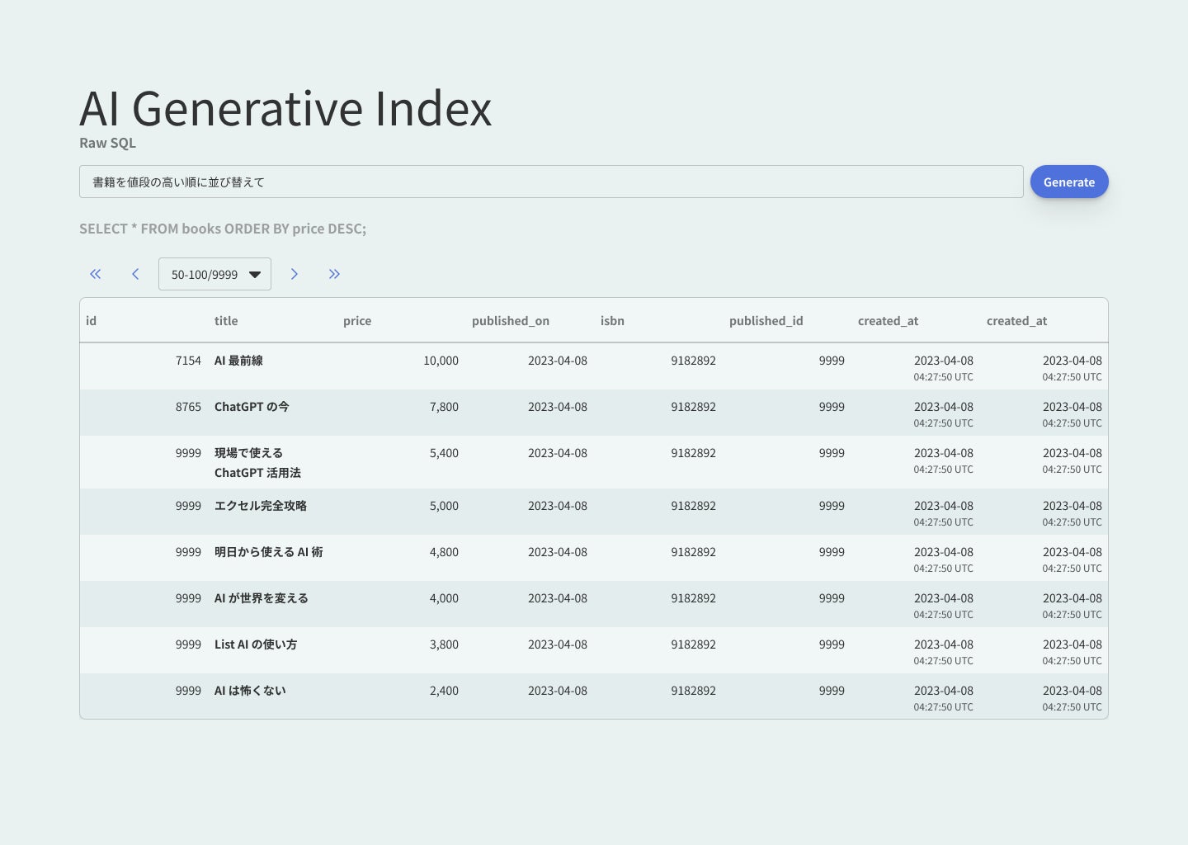The width and height of the screenshot is (1188, 845).
Task: Click the isbn column header
Action: [612, 321]
